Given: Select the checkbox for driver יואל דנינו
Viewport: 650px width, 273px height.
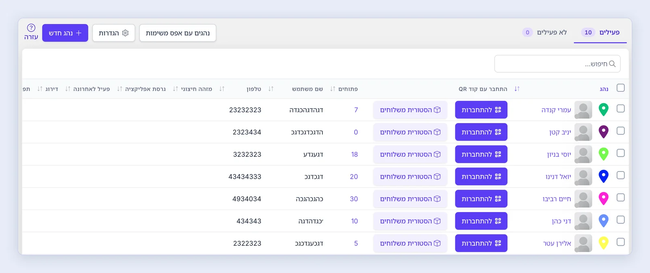Looking at the screenshot, I should tap(621, 175).
